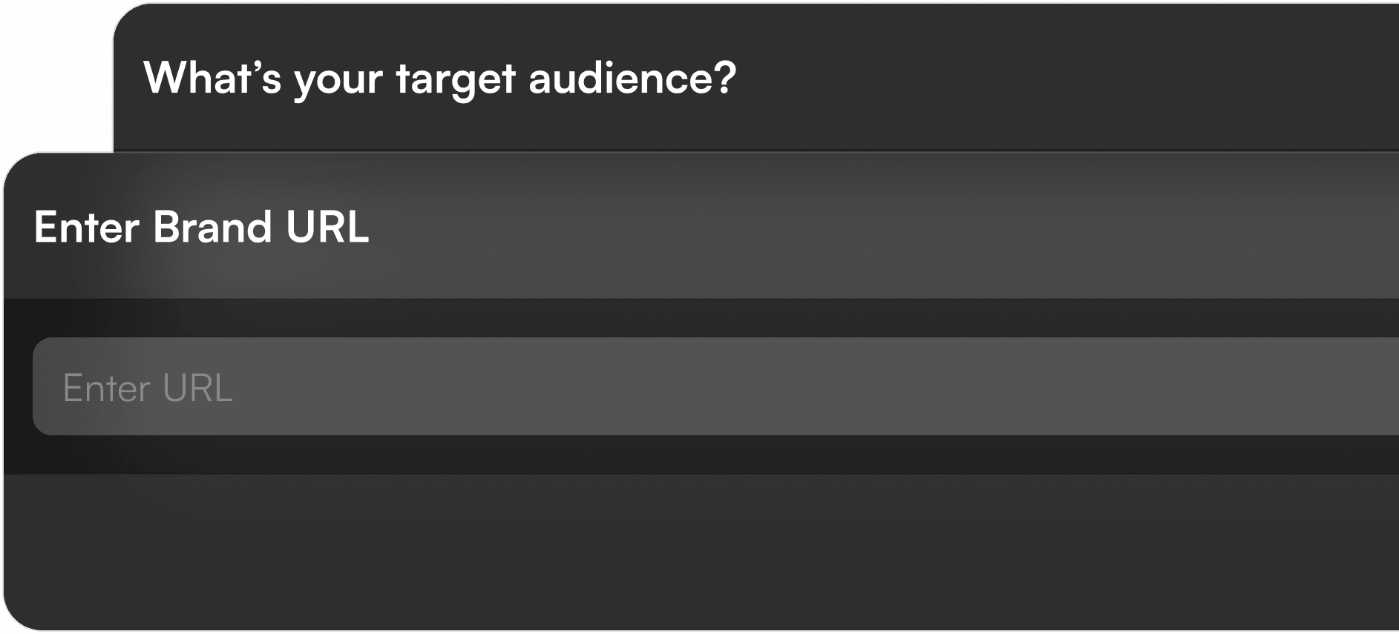Click the empty area below the URL field
This screenshot has height=634, width=1399.
(x=701, y=552)
